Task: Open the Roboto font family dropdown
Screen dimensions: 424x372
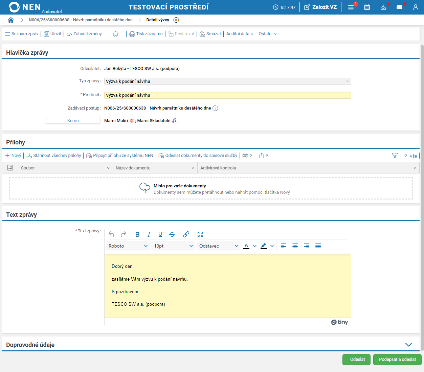Action: pos(128,246)
